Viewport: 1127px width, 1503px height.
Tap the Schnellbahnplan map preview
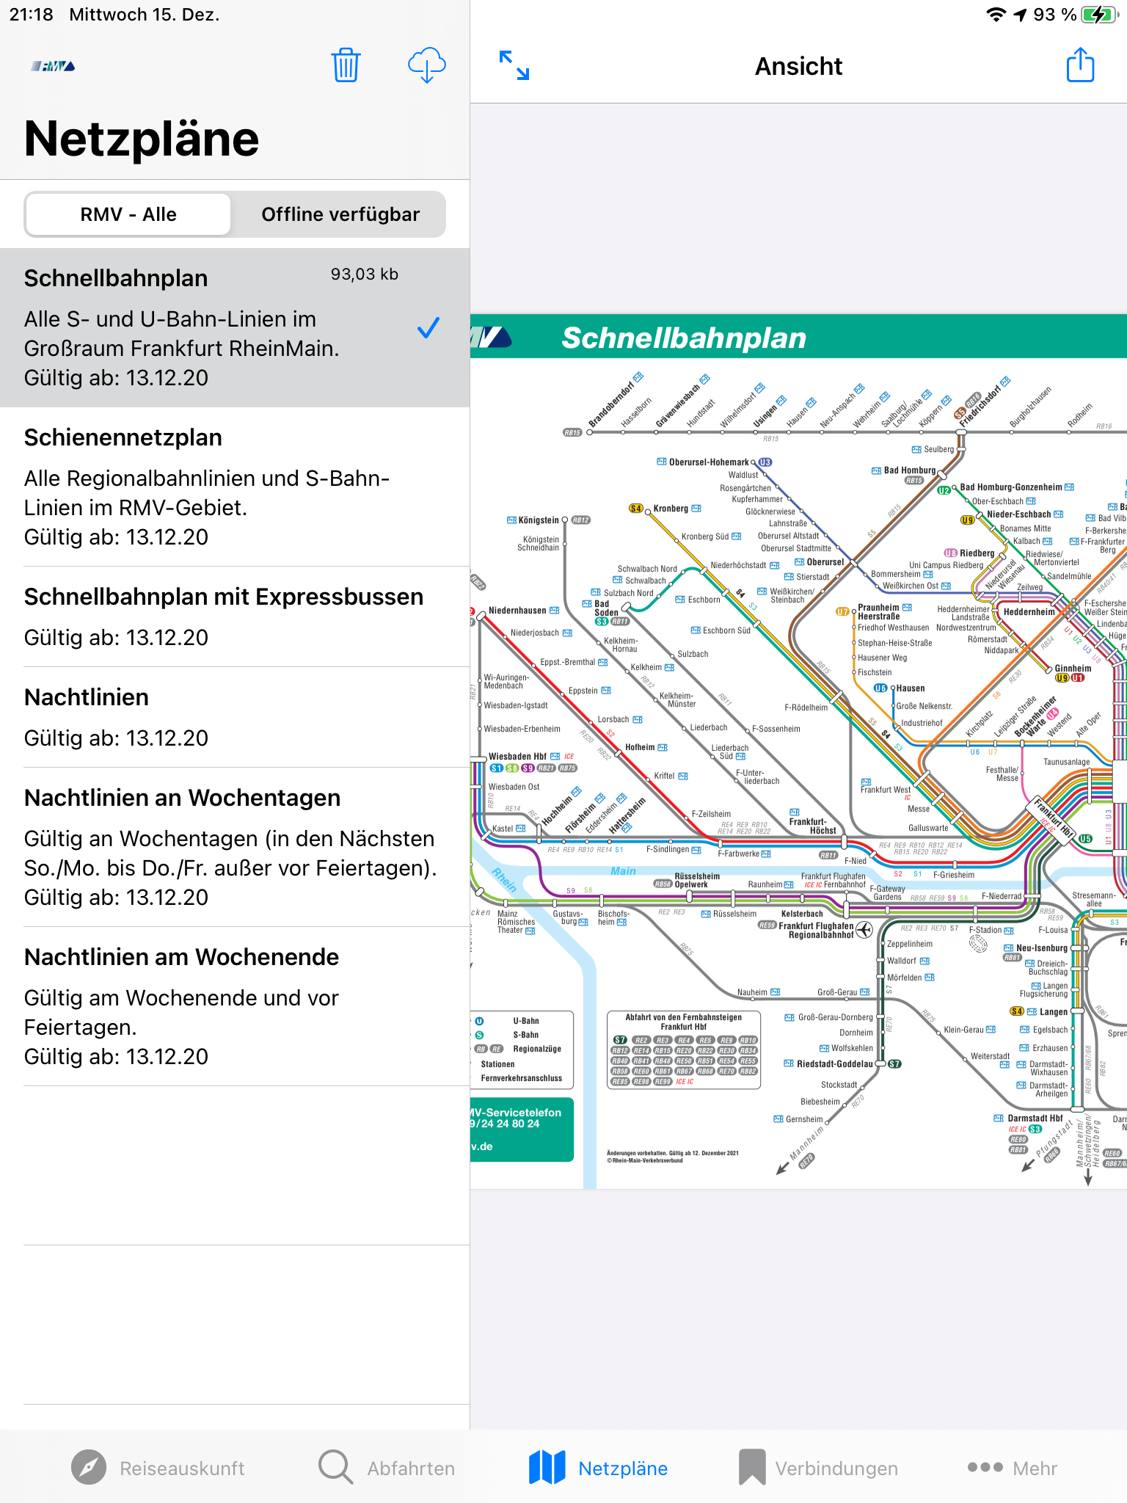[798, 751]
